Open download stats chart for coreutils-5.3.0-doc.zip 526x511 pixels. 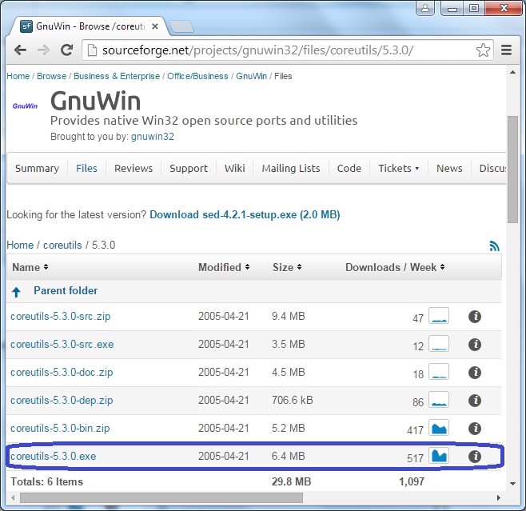pyautogui.click(x=439, y=371)
